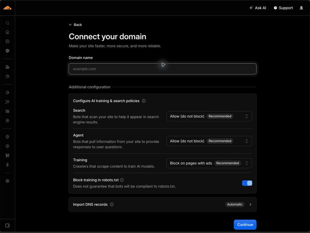This screenshot has width=310, height=233.
Task: Open the Agent bots policy dropdown
Action: click(209, 141)
